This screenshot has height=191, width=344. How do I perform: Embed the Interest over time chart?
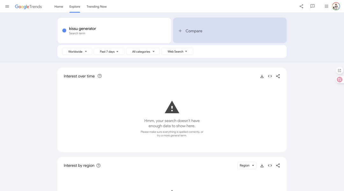270,76
